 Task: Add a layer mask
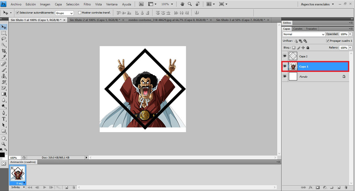tap(318, 187)
